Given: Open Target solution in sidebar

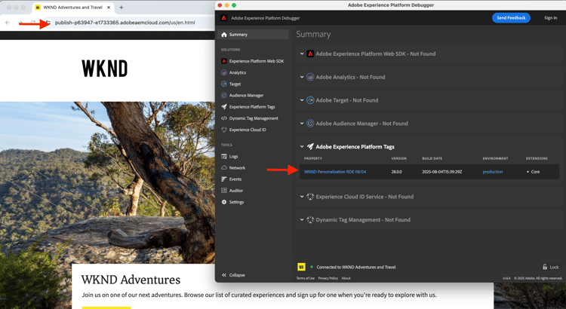Looking at the screenshot, I should pos(235,84).
